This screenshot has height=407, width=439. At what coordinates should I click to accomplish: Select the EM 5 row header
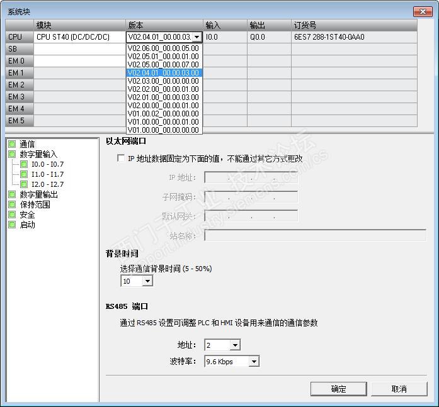[20, 121]
